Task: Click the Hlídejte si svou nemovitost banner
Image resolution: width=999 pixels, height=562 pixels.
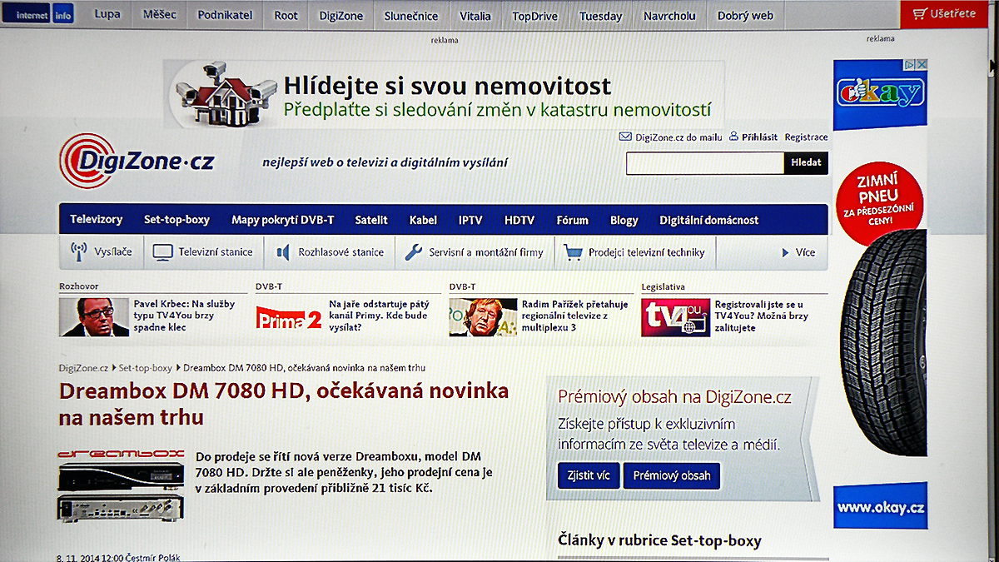Action: (444, 93)
